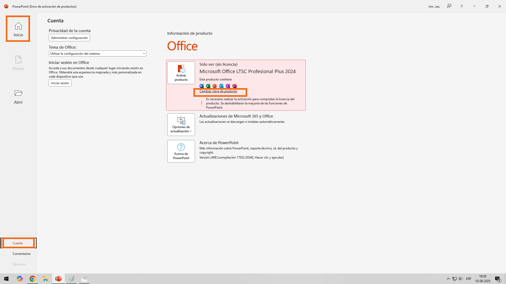This screenshot has height=284, width=506.
Task: Open the last taskbar app icon
Action: [84, 279]
